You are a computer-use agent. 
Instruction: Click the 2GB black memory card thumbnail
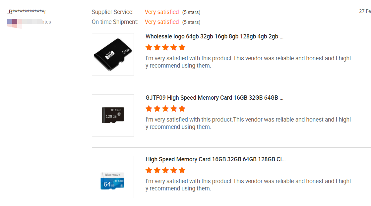click(x=113, y=54)
